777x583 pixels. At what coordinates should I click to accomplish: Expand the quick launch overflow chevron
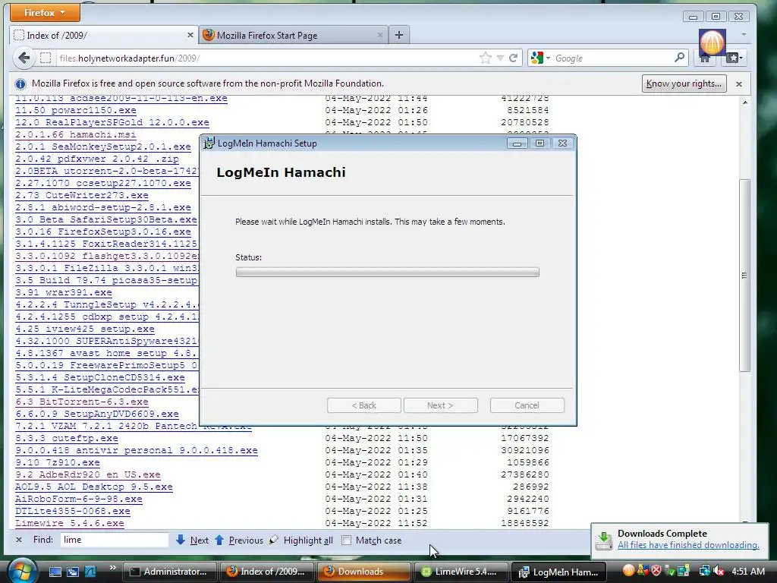click(x=112, y=568)
